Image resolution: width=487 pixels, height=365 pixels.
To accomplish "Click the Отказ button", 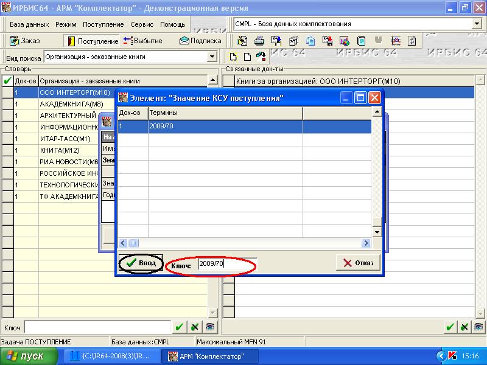I will (358, 263).
